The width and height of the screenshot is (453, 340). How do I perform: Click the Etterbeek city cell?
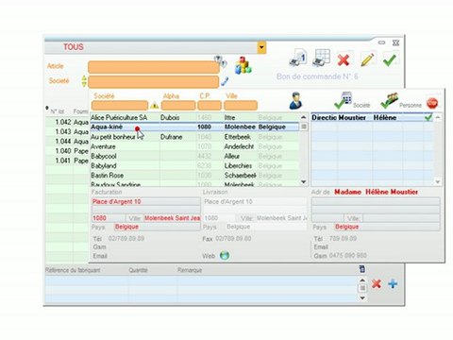click(x=238, y=137)
